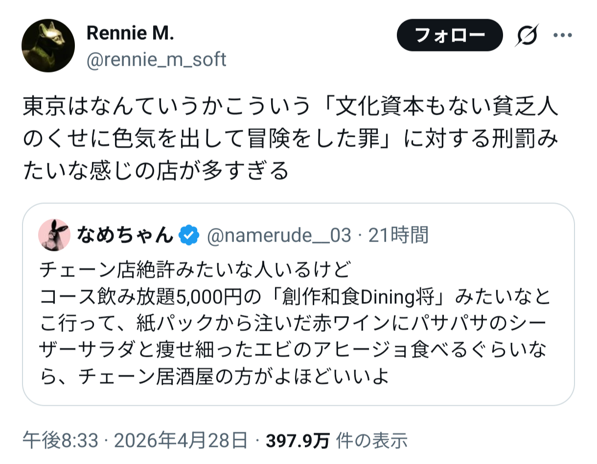
Task: Click the なめちゃん bunny avatar icon
Action: coord(53,236)
